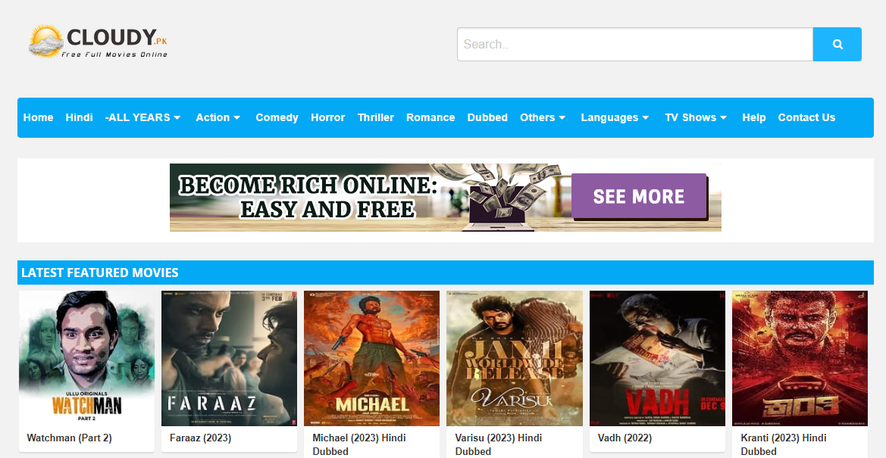886x458 pixels.
Task: Open the Vadh movie poster
Action: [x=657, y=359]
